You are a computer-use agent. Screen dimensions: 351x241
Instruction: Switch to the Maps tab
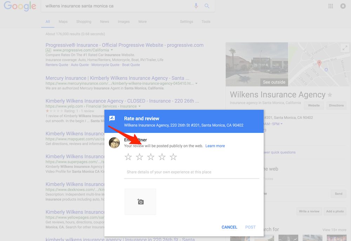coord(63,21)
